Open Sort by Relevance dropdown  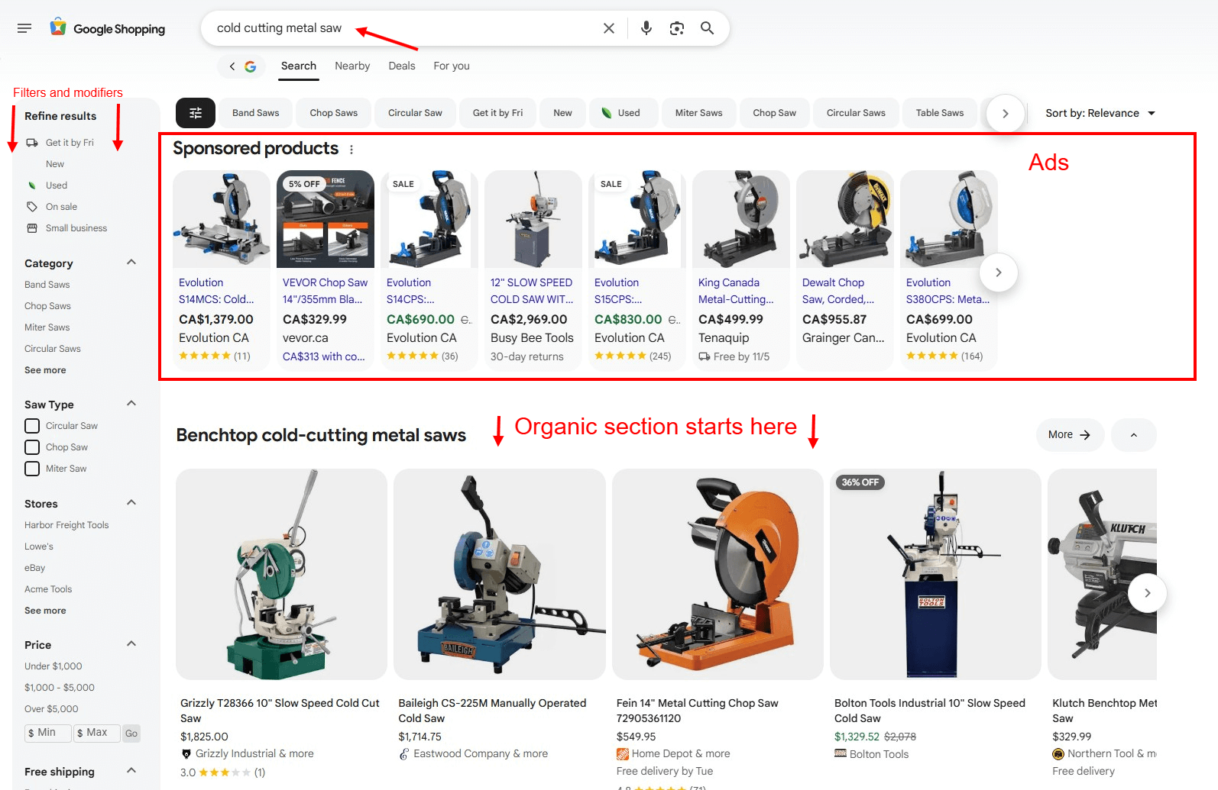pyautogui.click(x=1100, y=113)
